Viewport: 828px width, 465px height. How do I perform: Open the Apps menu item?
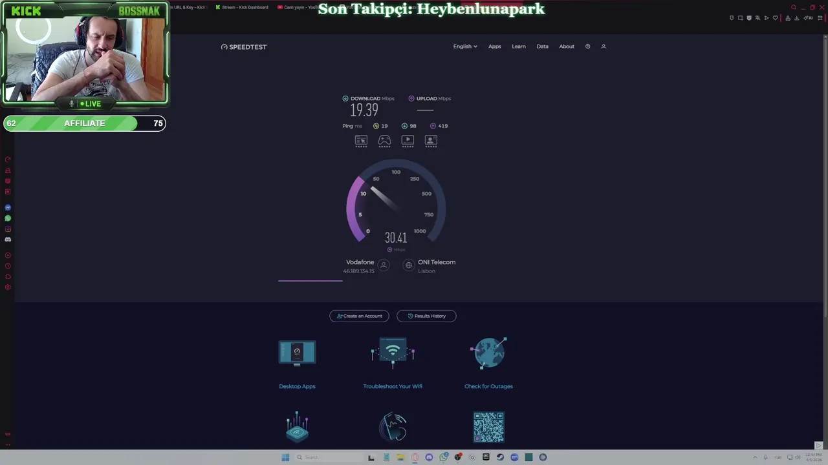(x=495, y=46)
